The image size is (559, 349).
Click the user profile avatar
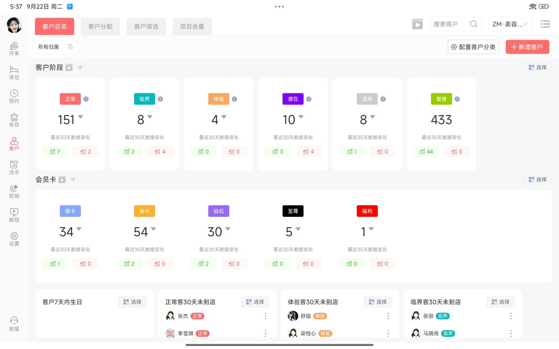(x=14, y=25)
